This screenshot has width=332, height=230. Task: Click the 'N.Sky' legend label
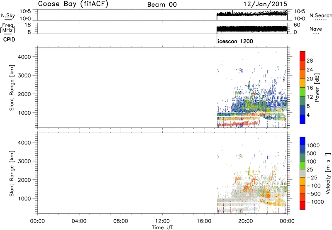[x=8, y=15]
